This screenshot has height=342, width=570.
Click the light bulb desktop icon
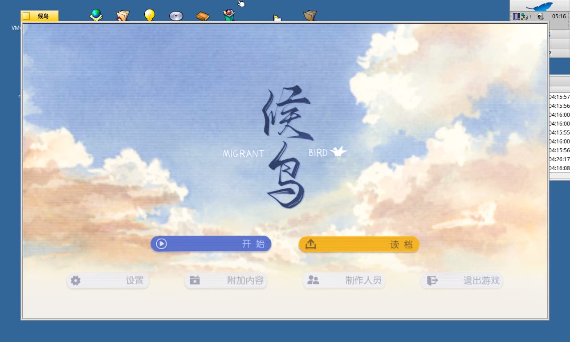click(x=150, y=15)
